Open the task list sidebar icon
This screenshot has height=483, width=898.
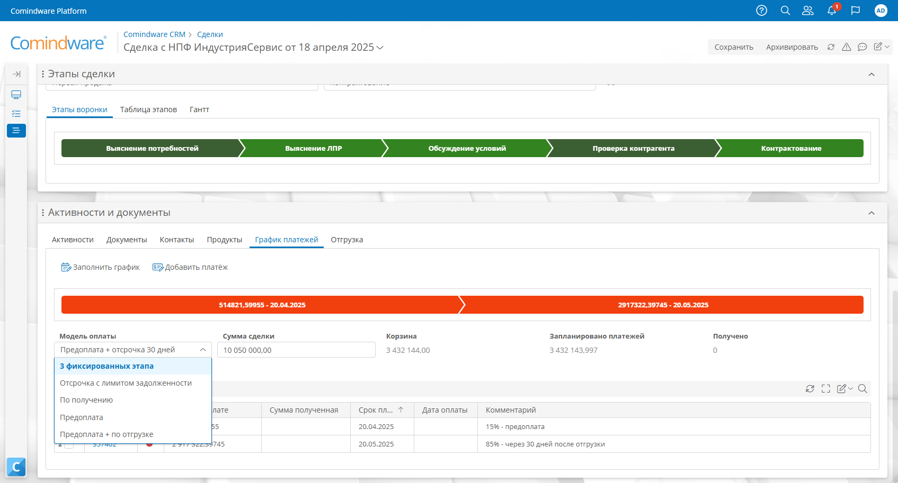pos(16,113)
